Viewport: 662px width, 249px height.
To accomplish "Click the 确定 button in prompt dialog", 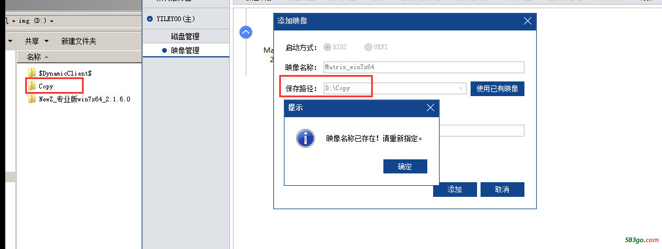I will tap(405, 166).
